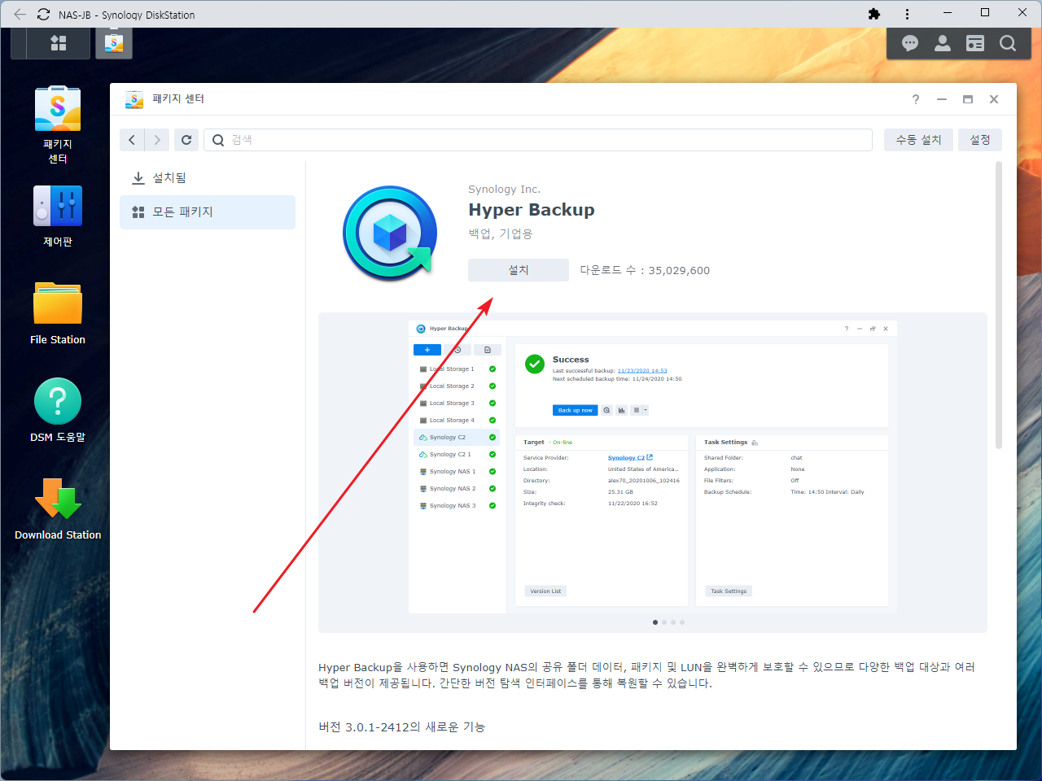Viewport: 1042px width, 781px height.
Task: Click the 백업, 기업용 category text
Action: pyautogui.click(x=501, y=234)
